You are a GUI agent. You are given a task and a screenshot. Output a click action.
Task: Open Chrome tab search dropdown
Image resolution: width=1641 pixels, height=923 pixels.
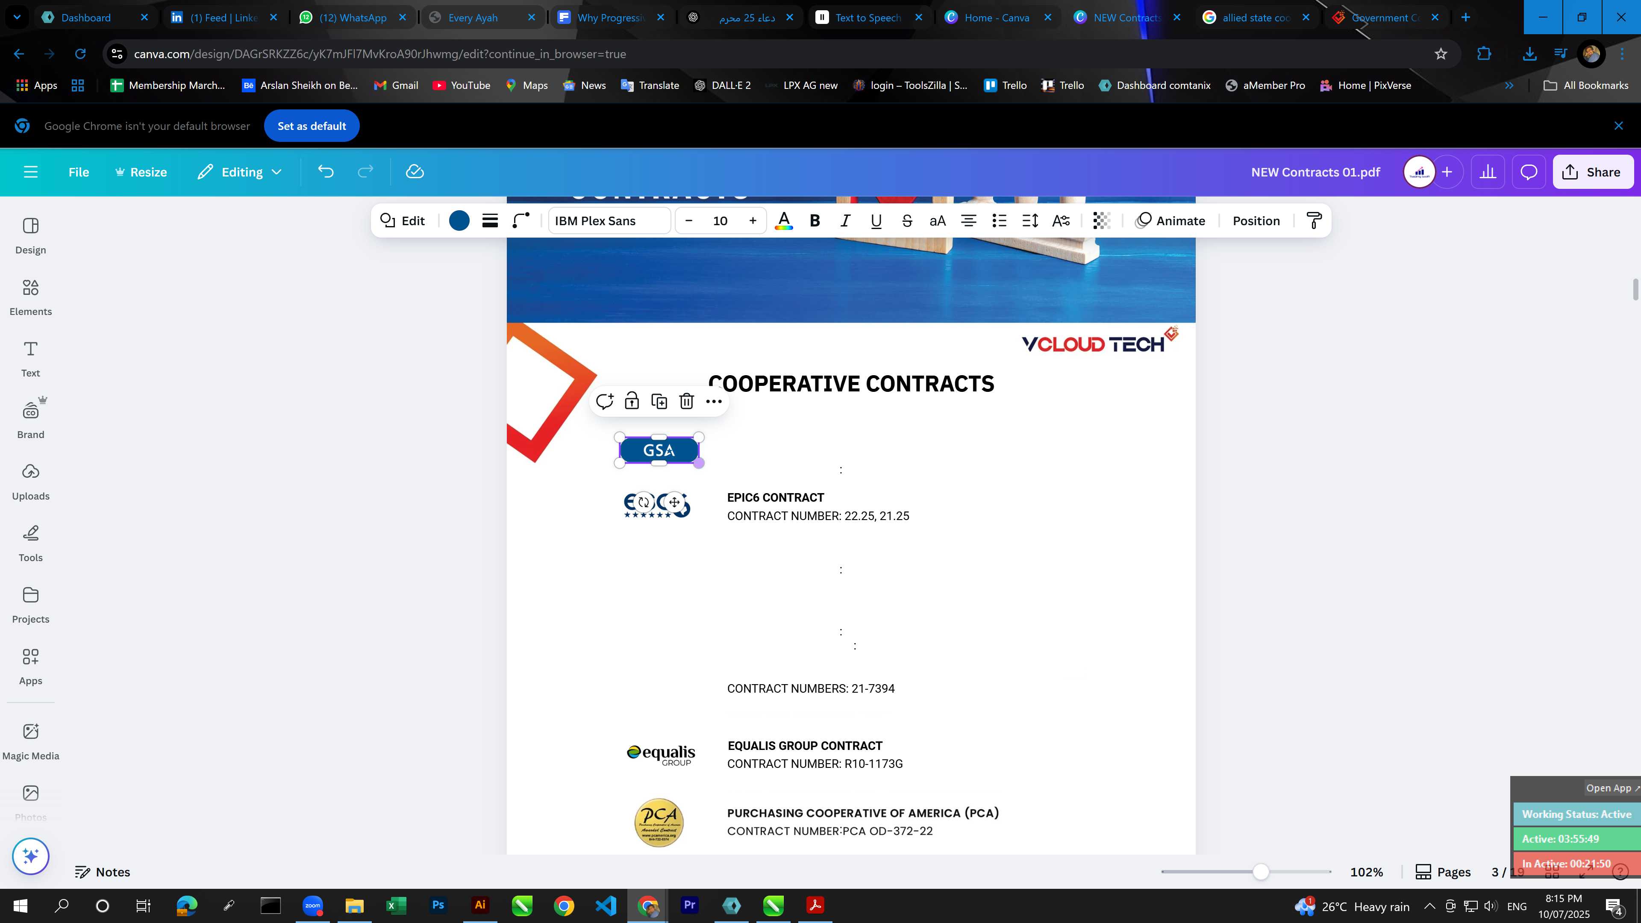tap(17, 17)
